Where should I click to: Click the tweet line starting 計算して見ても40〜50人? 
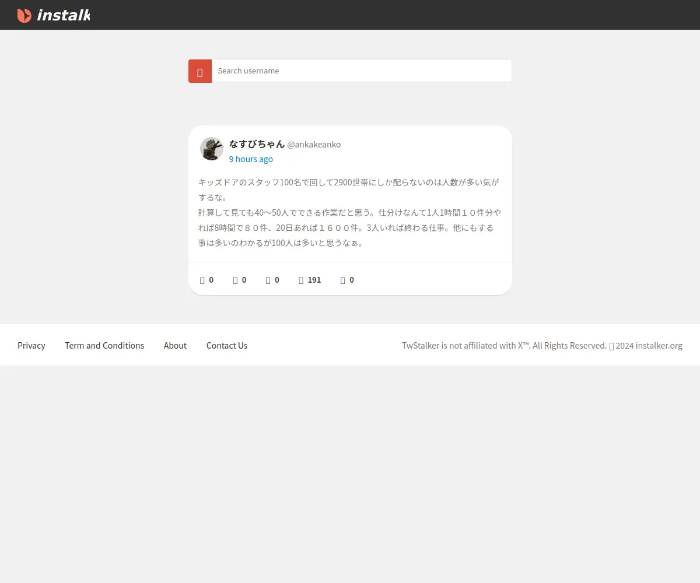(349, 212)
